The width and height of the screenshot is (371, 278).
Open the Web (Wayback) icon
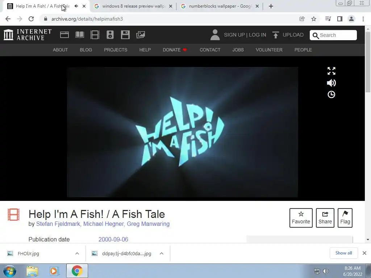tap(64, 35)
